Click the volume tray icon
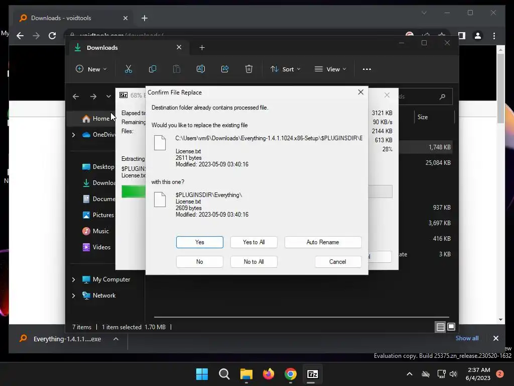514x386 pixels. point(453,374)
